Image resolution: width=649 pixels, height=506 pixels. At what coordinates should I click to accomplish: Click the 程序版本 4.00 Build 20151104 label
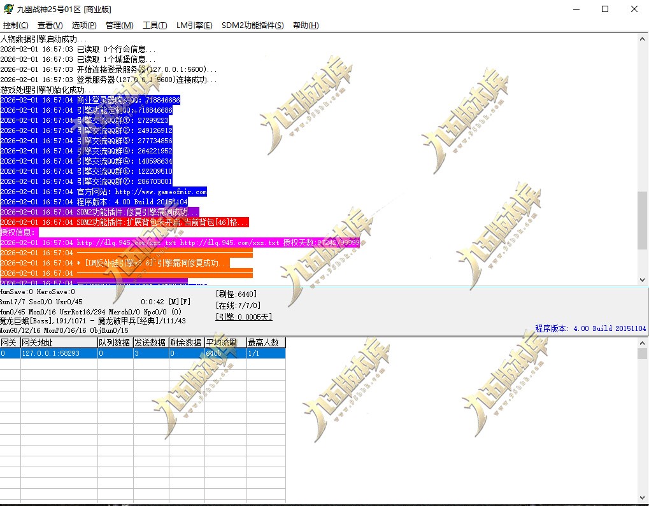[590, 328]
